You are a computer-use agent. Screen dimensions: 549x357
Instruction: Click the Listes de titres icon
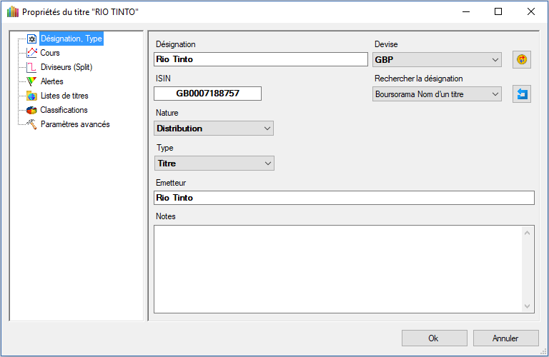(31, 96)
